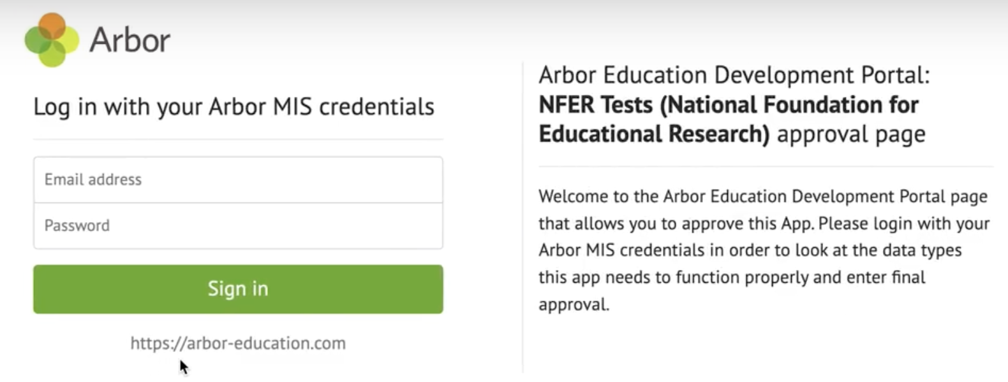Viewport: 1008px width, 382px height.
Task: Click the final word 'approval.' in the paragraph
Action: point(574,304)
